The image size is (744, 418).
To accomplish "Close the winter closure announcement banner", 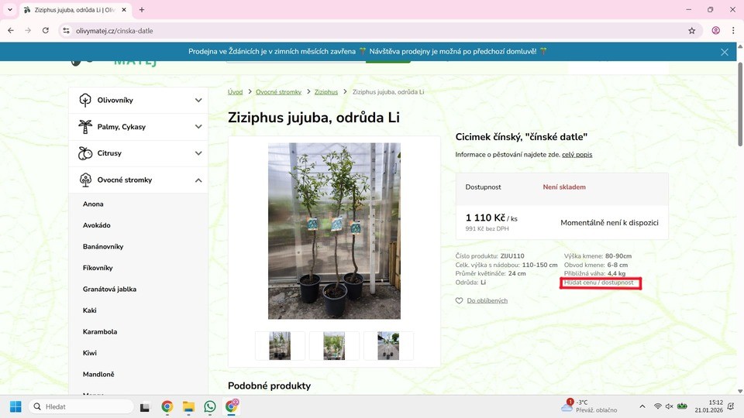I will (725, 52).
